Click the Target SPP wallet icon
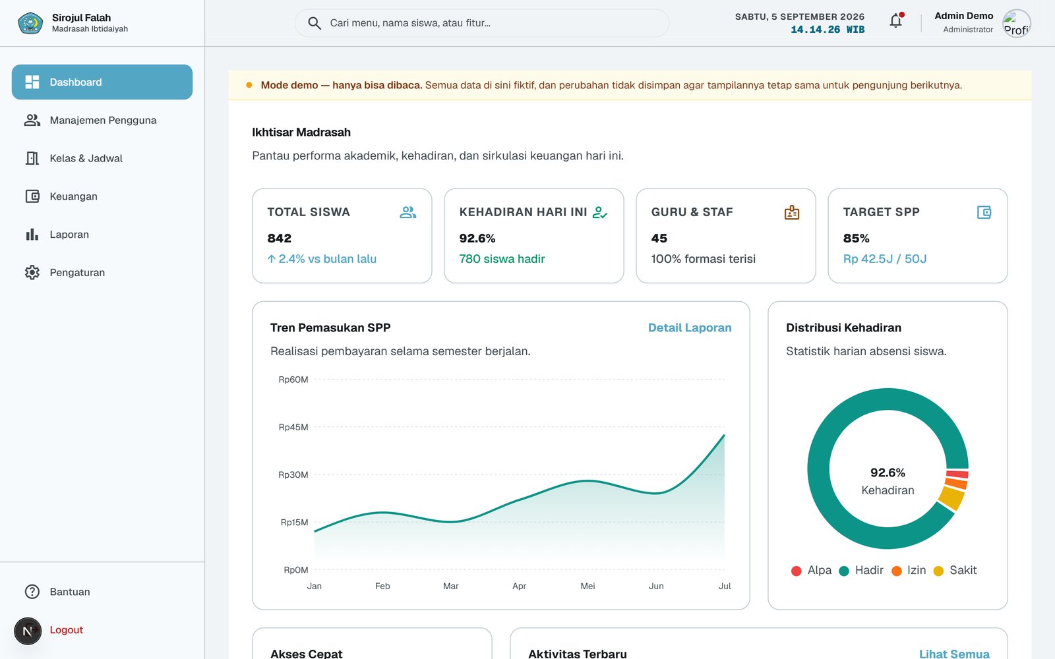 (984, 212)
